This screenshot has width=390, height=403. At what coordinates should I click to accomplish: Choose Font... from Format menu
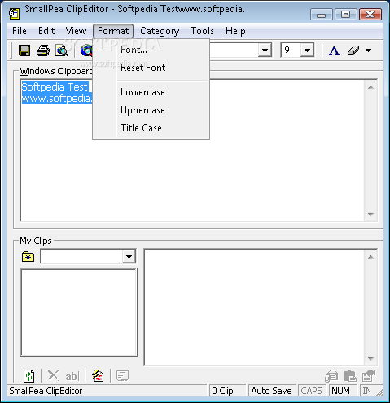(151, 50)
